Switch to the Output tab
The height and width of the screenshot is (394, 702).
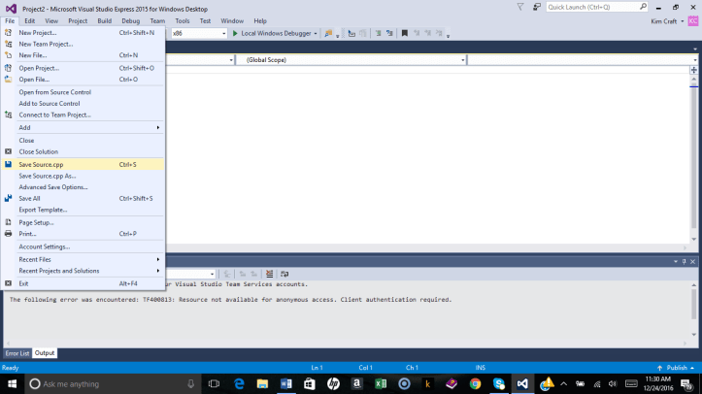(45, 353)
